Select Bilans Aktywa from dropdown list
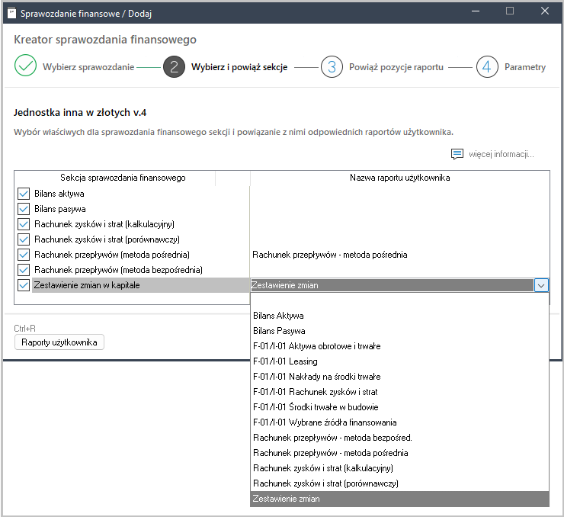 point(278,316)
